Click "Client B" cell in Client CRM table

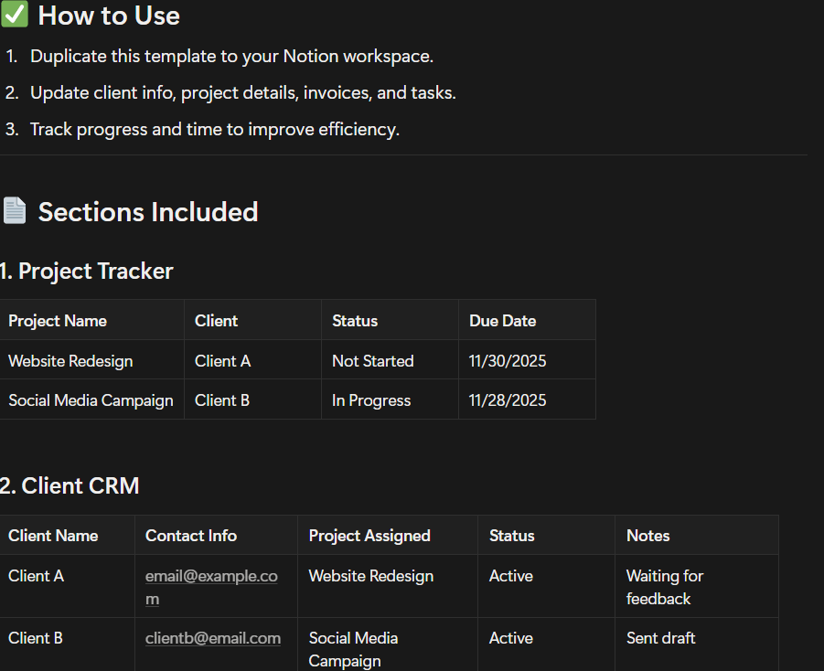pyautogui.click(x=68, y=644)
